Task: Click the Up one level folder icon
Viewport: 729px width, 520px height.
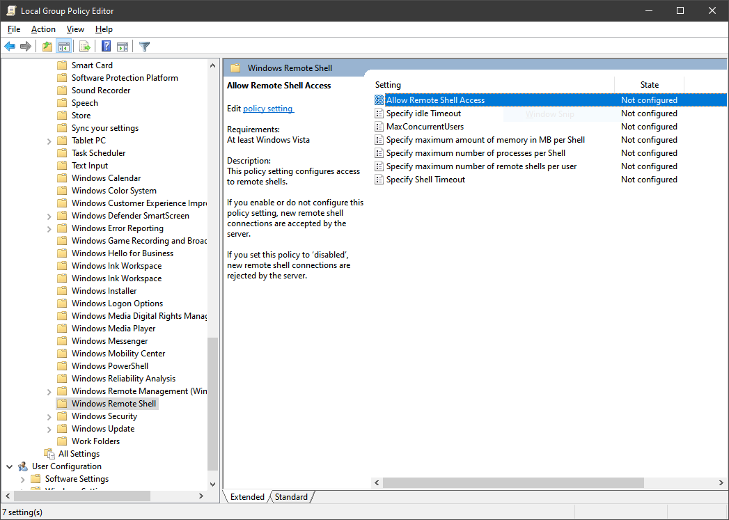Action: [47, 46]
